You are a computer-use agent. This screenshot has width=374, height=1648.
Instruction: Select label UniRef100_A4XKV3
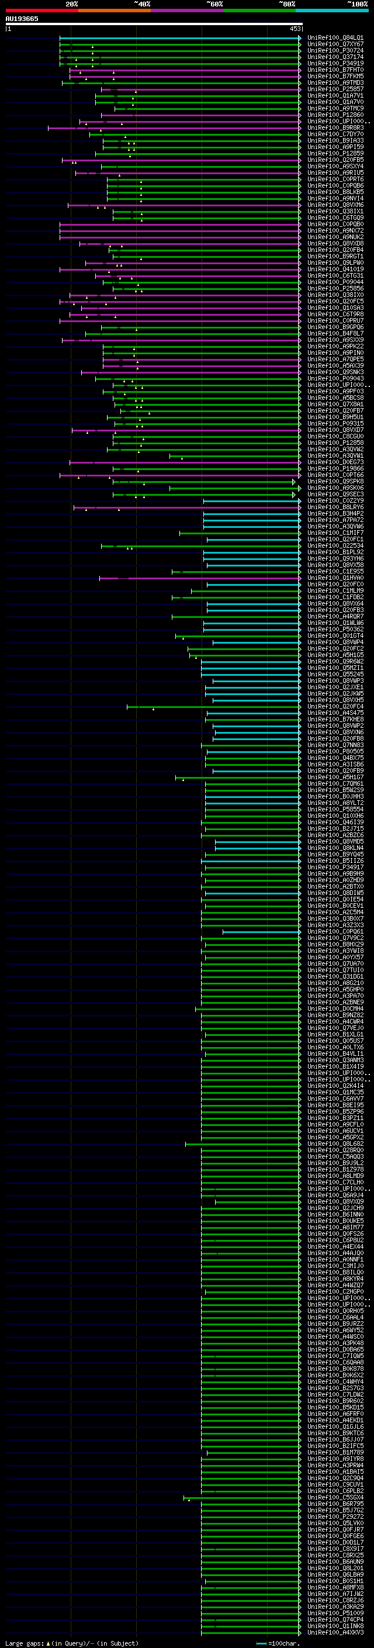tap(335, 1633)
